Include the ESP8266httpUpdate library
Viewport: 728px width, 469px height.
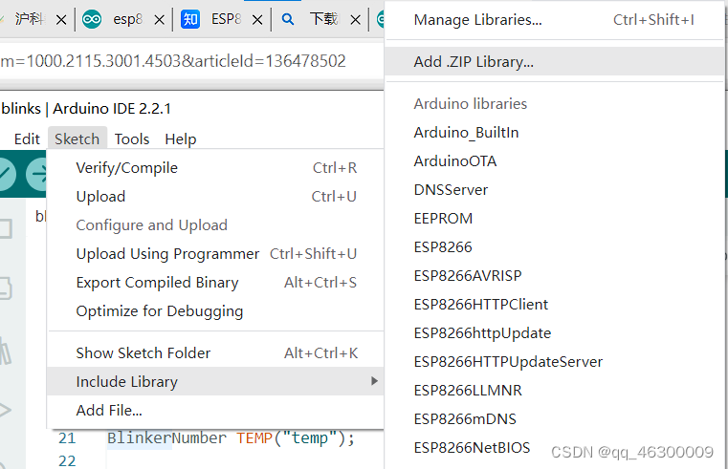click(x=554, y=333)
